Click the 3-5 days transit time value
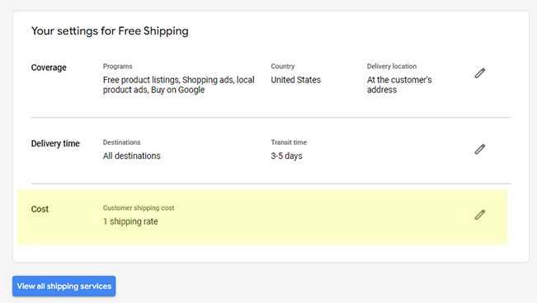The width and height of the screenshot is (537, 303). coord(287,156)
